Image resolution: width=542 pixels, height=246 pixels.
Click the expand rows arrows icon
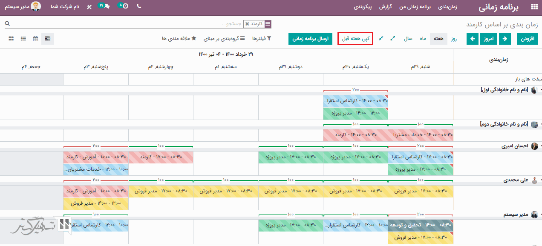tap(393, 38)
